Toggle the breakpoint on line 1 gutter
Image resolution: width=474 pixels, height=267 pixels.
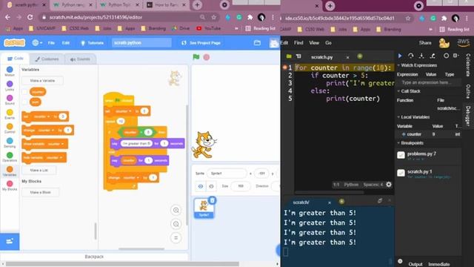(284, 67)
